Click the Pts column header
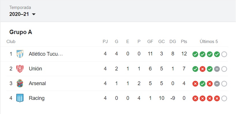Screen dimensions: 236x114 click(x=184, y=41)
